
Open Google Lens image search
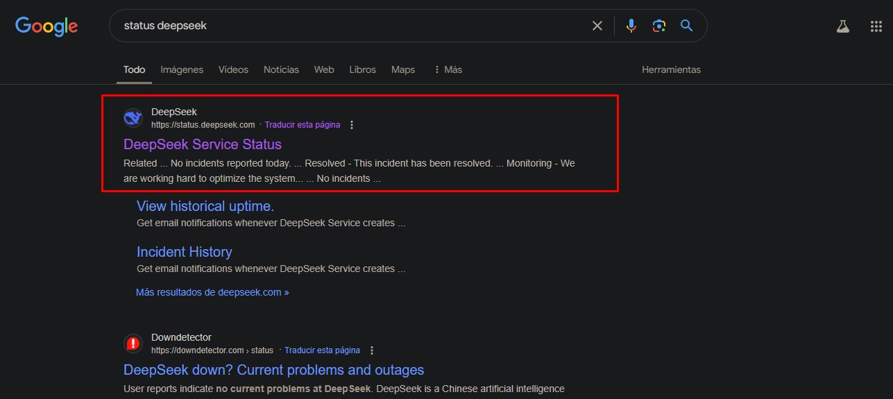click(658, 26)
